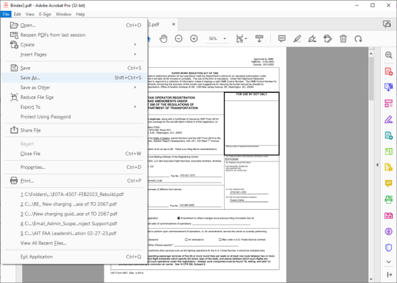Select the Hand pan tool

(164, 39)
